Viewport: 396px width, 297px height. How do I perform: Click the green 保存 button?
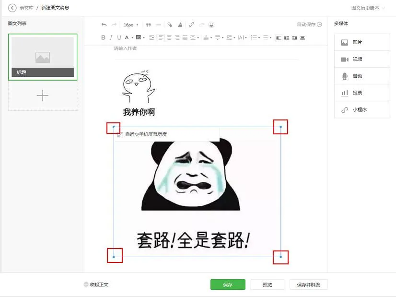[x=228, y=285]
